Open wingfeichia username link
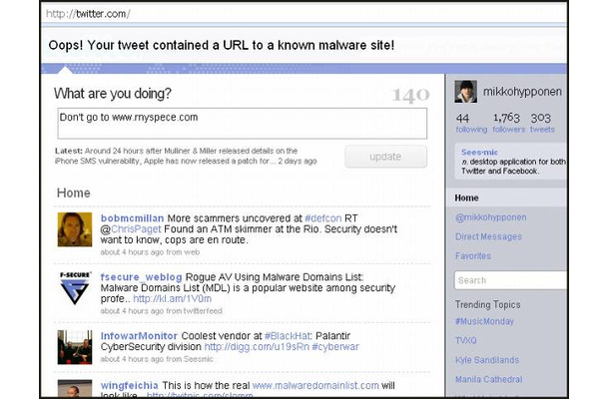 tap(130, 386)
